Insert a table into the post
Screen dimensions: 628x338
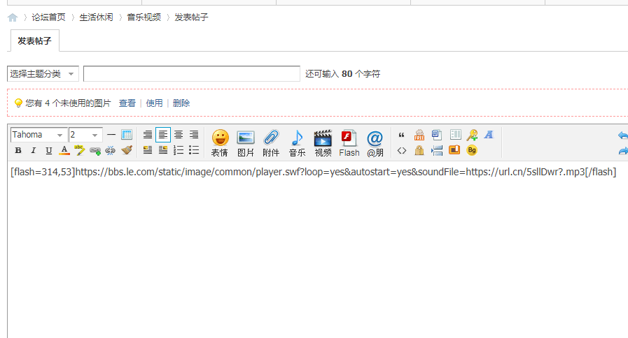click(x=127, y=135)
